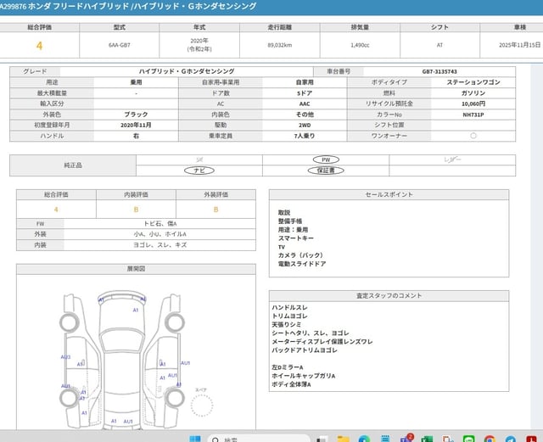Screen dimensions: 543x442
Task: Toggle the greyed-out レザー option
Action: click(453, 159)
